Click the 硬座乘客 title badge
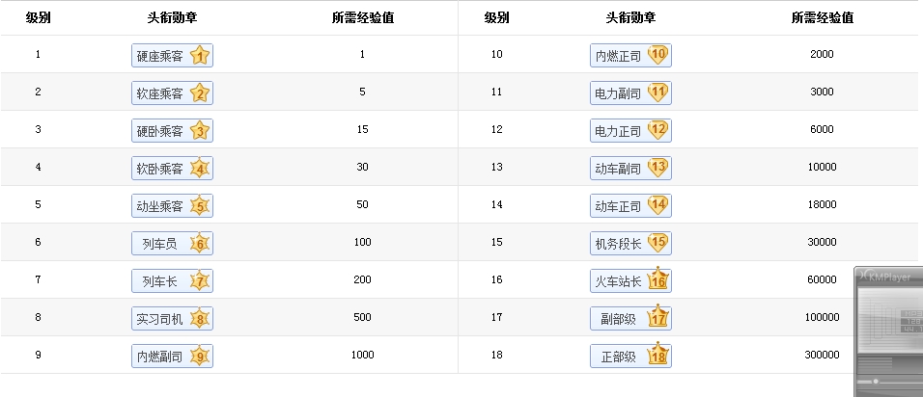This screenshot has width=923, height=397. coord(172,56)
